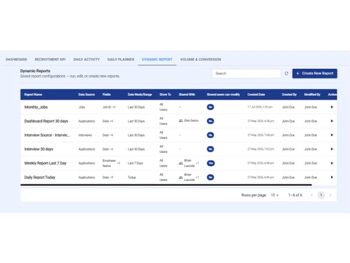The width and height of the screenshot is (350, 263).
Task: Focus the Search input field
Action: click(246, 74)
